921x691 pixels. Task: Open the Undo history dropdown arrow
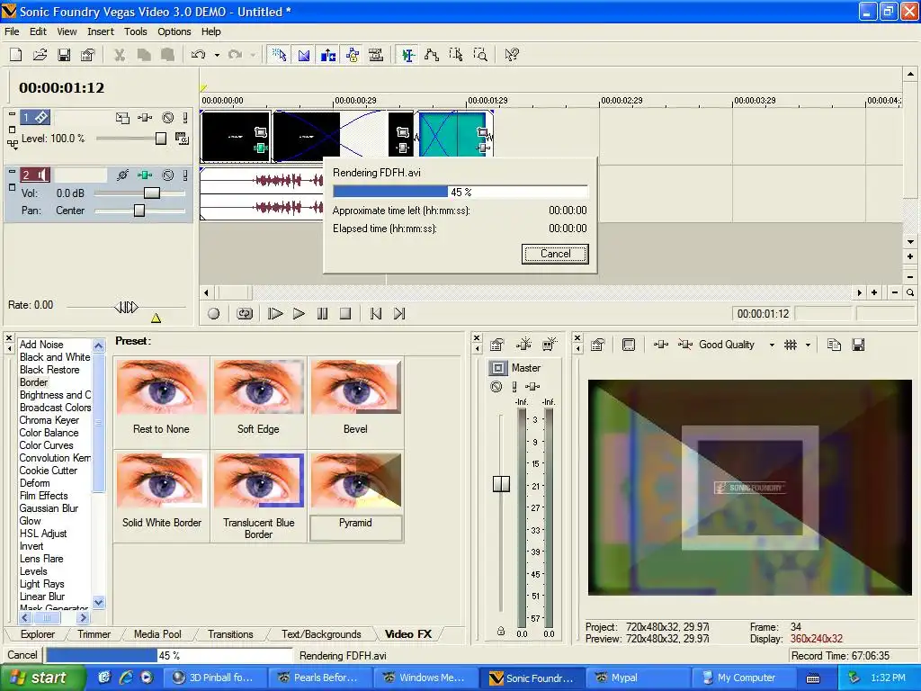pos(217,55)
